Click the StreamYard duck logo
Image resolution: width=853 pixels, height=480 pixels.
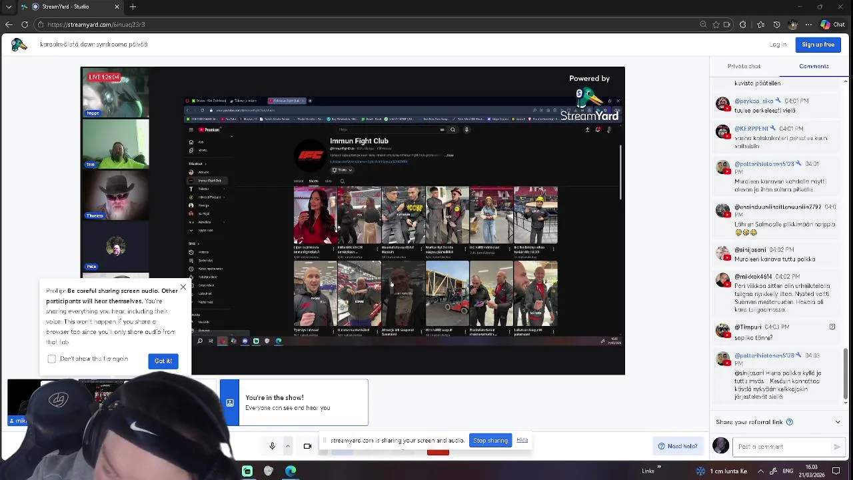19,45
